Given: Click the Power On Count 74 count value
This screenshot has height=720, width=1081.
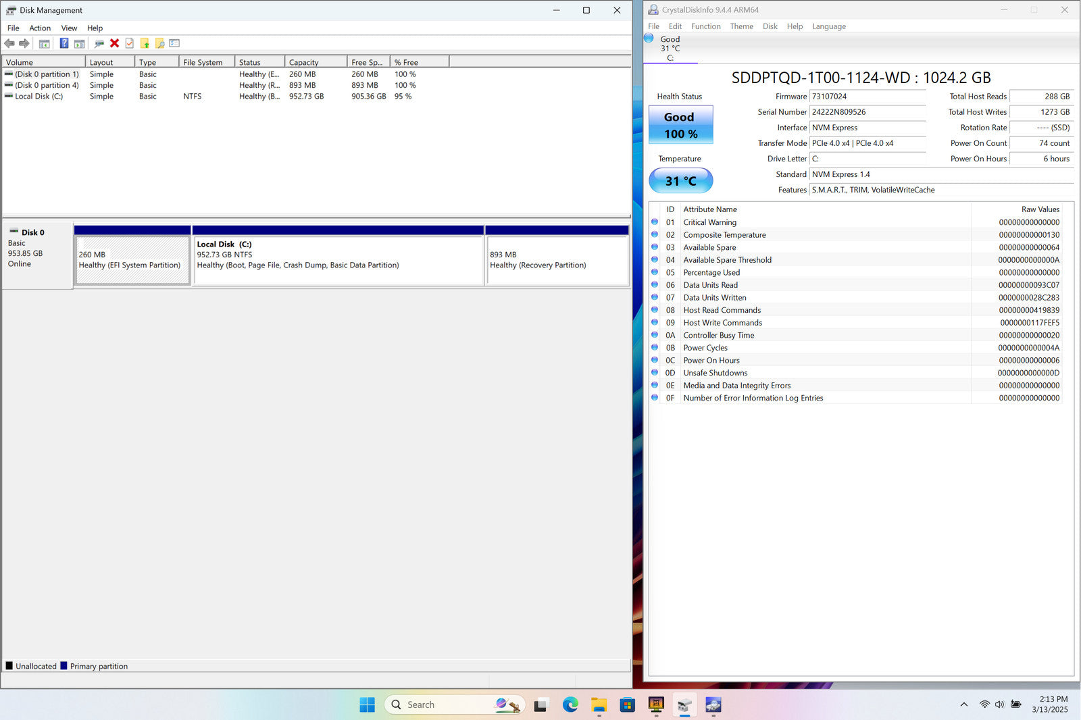Looking at the screenshot, I should [x=1041, y=143].
